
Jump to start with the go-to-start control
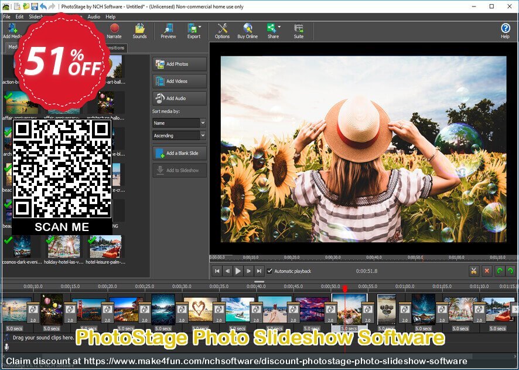pyautogui.click(x=217, y=271)
